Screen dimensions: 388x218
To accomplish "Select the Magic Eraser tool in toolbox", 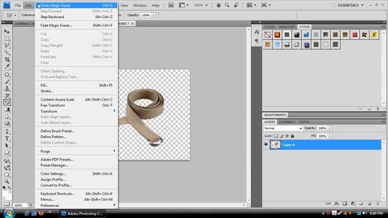I will [7, 102].
